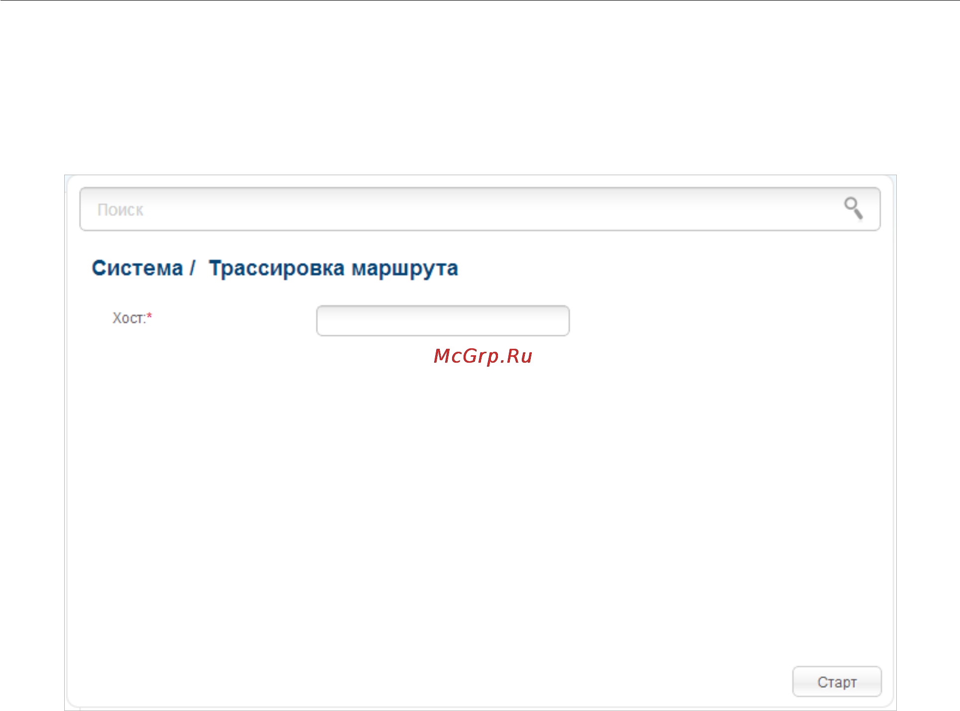Start the trace with Старт button
This screenshot has width=960, height=711.
pyautogui.click(x=837, y=682)
